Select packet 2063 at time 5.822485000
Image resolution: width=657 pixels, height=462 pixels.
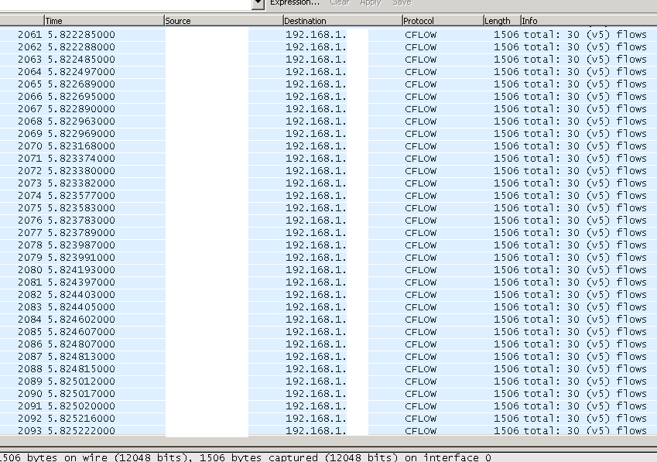click(x=328, y=59)
